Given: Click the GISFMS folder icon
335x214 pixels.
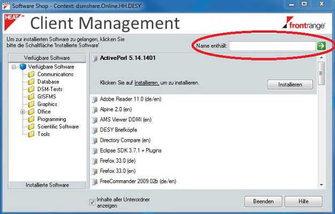Looking at the screenshot, I should (31, 97).
